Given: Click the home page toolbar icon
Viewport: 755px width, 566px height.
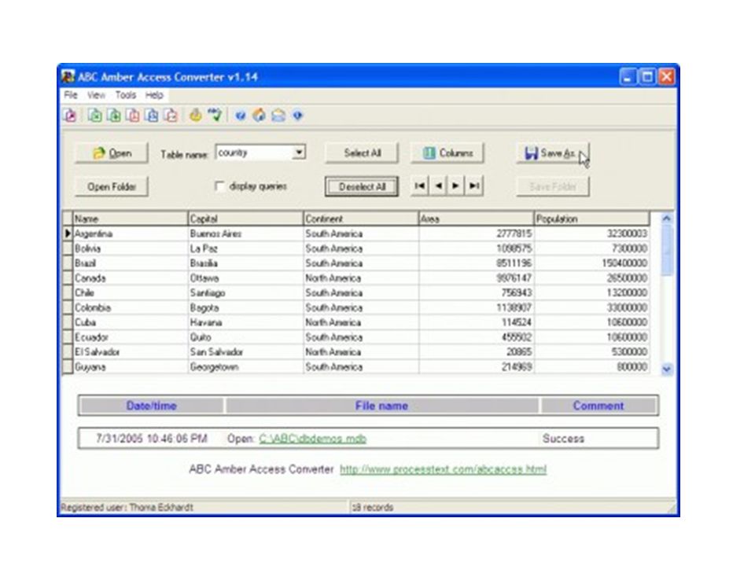Looking at the screenshot, I should point(259,115).
